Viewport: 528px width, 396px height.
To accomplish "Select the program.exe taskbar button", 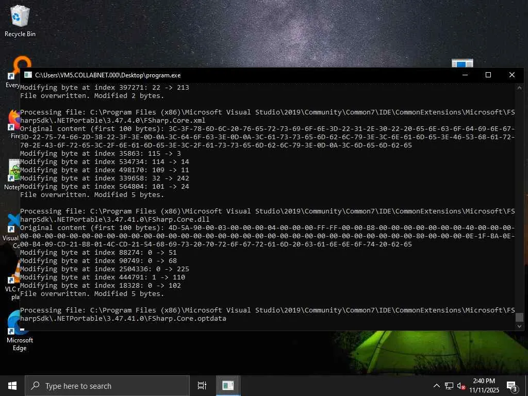I will (228, 386).
